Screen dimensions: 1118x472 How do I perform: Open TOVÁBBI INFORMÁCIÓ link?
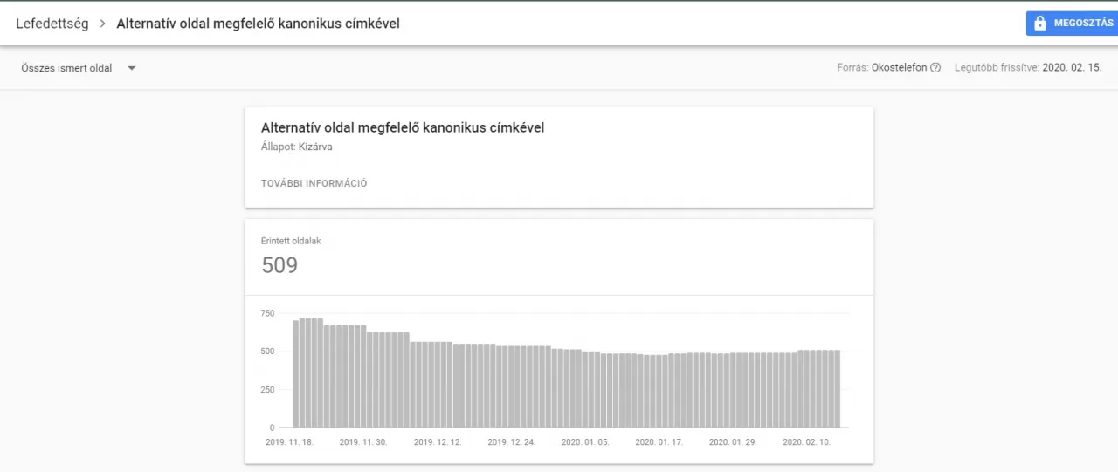coord(314,183)
